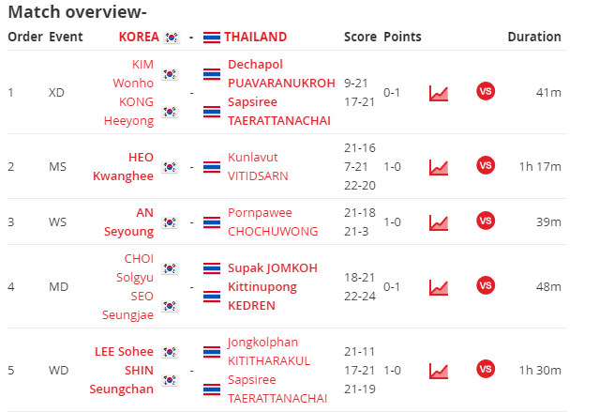This screenshot has height=412, width=599.
Task: Click the VS icon in the MS match row
Action: pyautogui.click(x=485, y=166)
